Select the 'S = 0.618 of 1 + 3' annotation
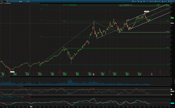 127,5
